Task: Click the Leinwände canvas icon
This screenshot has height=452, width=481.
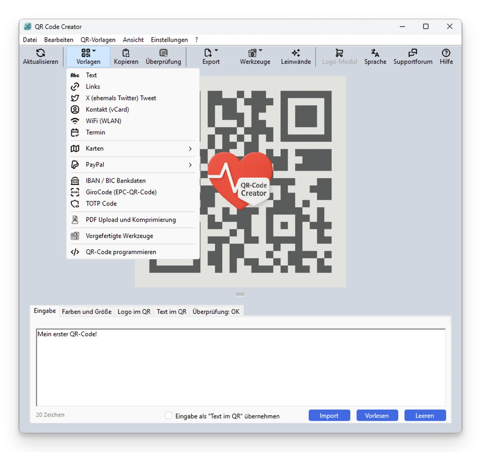Action: (296, 53)
